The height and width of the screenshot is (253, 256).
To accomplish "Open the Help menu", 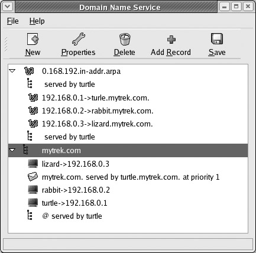I will (37, 21).
